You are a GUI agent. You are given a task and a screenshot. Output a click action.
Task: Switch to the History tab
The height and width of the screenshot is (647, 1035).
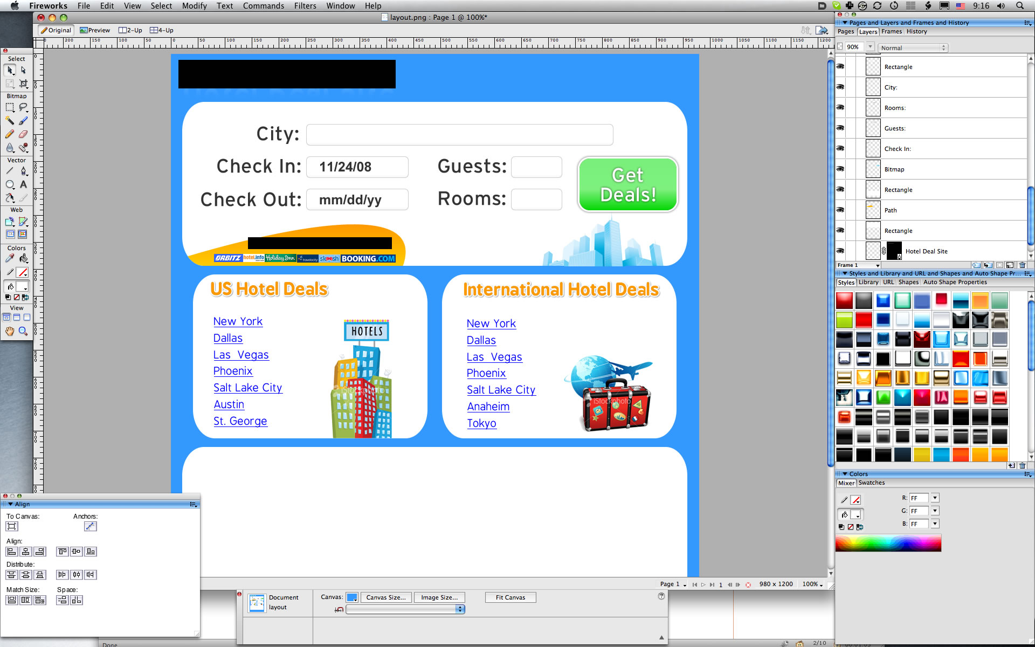tap(916, 31)
